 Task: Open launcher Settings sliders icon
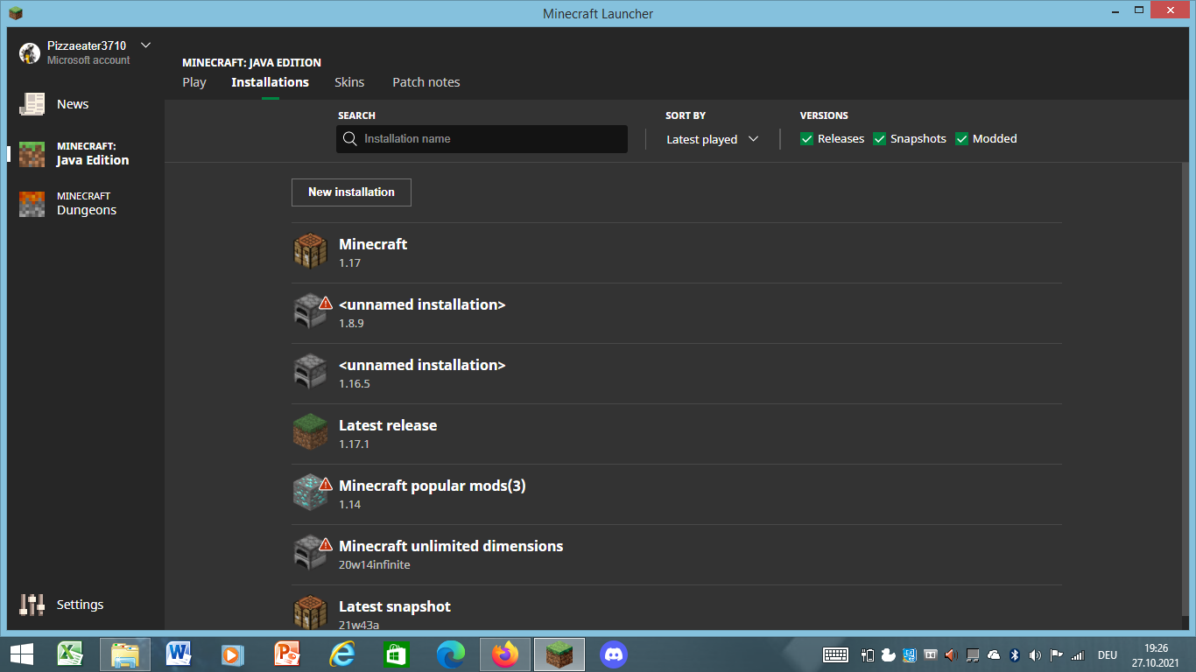[32, 605]
